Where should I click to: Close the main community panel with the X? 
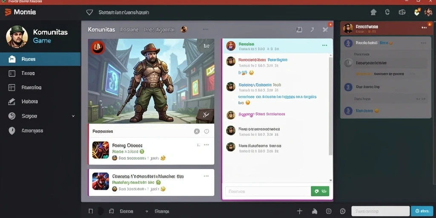325,29
